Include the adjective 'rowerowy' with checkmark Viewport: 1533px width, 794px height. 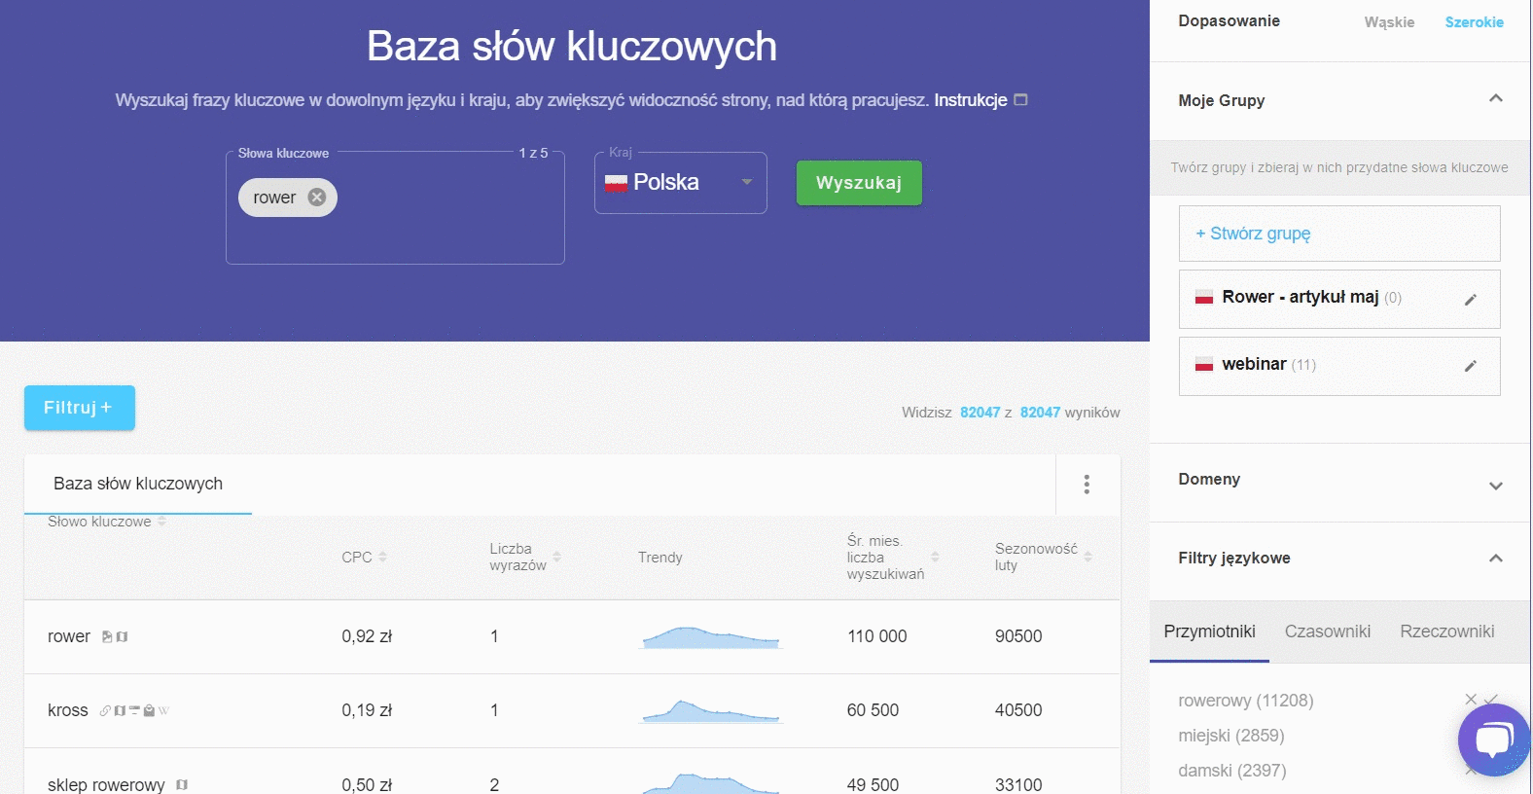click(x=1491, y=700)
